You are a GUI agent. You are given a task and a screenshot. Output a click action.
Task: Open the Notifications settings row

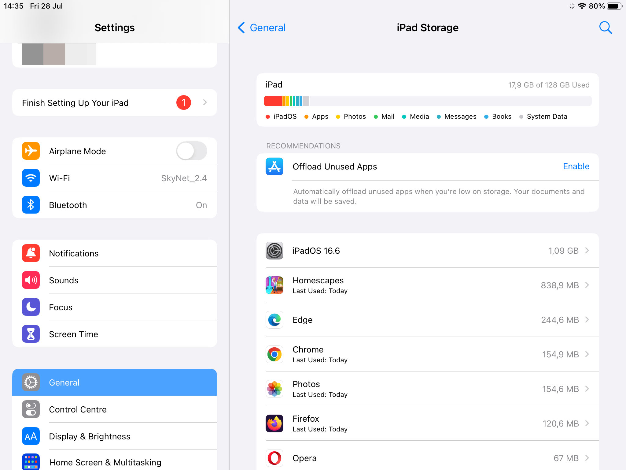(x=115, y=253)
